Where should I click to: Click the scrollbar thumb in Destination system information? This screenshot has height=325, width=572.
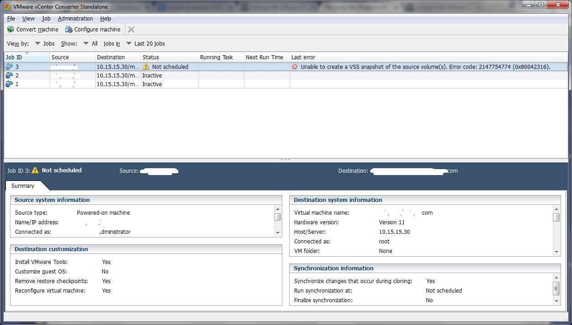tap(556, 217)
